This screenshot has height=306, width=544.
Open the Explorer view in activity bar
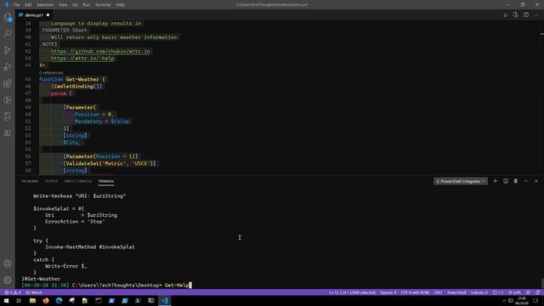8,17
